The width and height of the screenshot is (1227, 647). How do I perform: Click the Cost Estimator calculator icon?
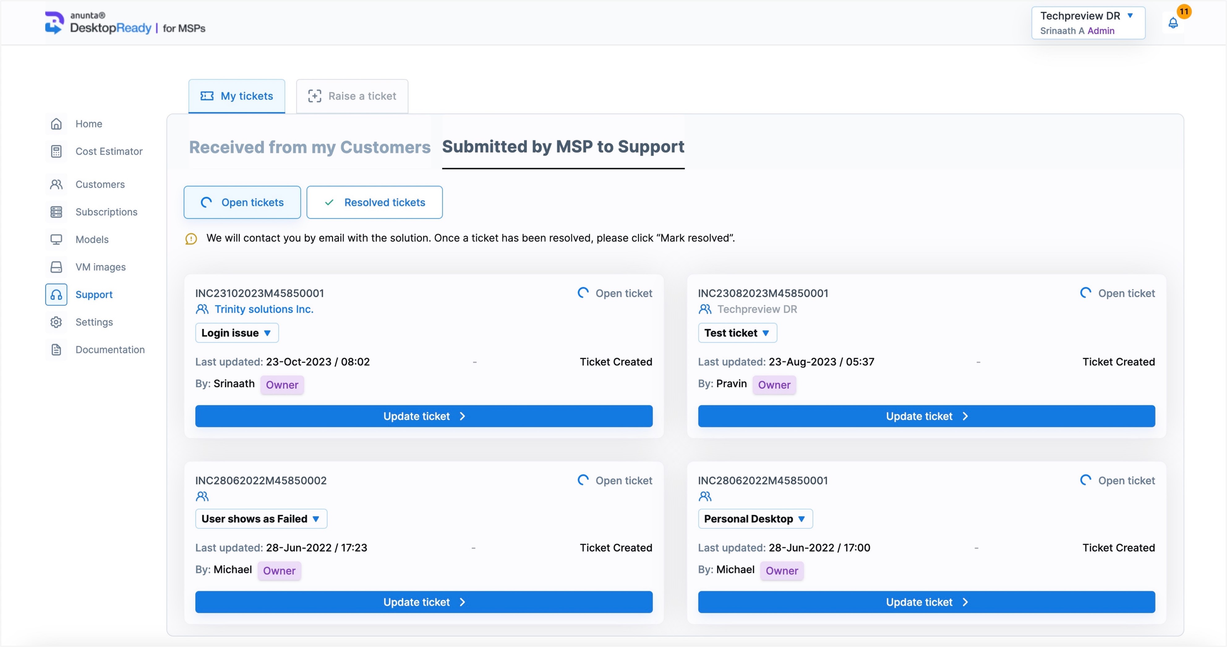click(56, 152)
